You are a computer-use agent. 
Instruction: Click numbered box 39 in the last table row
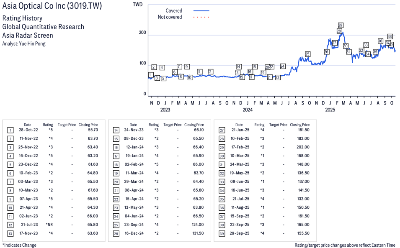pos(222,233)
